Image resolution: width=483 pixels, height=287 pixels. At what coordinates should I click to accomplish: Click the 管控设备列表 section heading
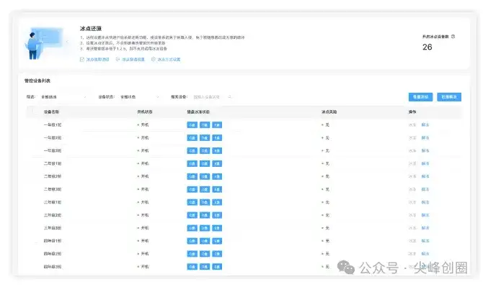pyautogui.click(x=37, y=81)
